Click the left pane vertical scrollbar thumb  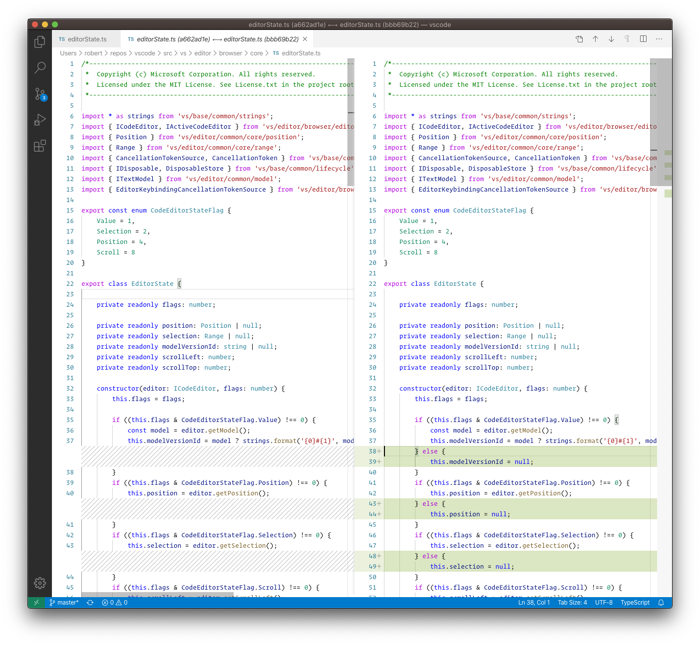coord(350,122)
